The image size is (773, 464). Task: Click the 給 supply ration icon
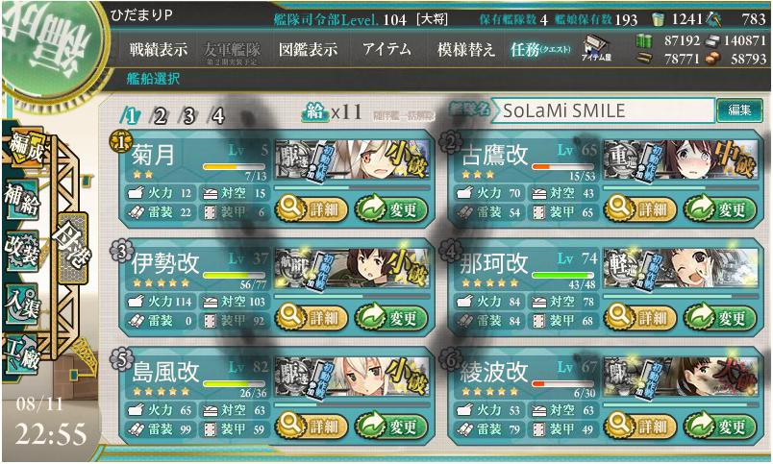[314, 112]
